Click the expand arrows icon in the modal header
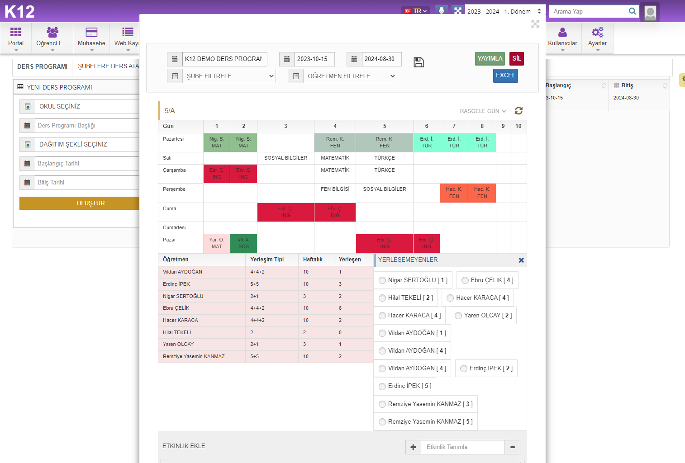This screenshot has width=685, height=463. pyautogui.click(x=535, y=24)
